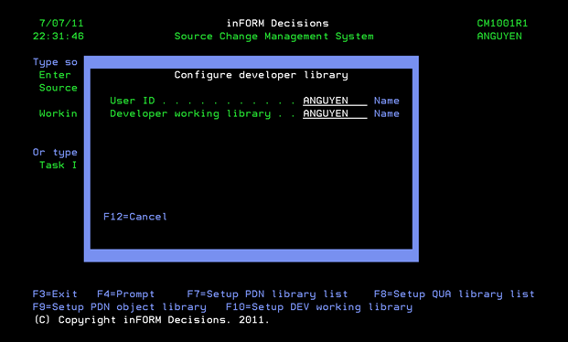Click the program ID CM1001R1
568x342 pixels.
pos(502,23)
